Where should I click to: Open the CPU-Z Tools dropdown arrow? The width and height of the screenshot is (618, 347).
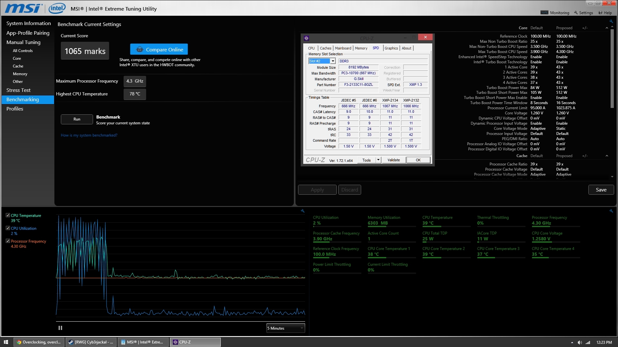point(378,160)
